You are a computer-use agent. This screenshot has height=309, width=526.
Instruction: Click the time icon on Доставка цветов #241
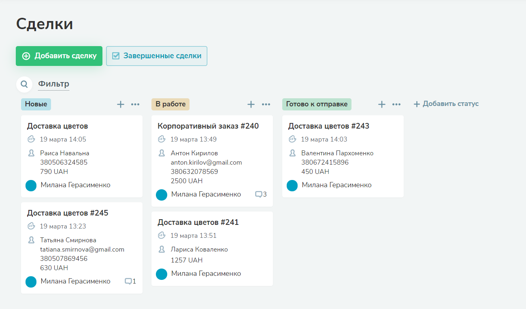(x=162, y=235)
